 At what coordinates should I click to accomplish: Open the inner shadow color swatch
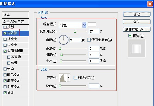pyautogui.click(x=92, y=24)
